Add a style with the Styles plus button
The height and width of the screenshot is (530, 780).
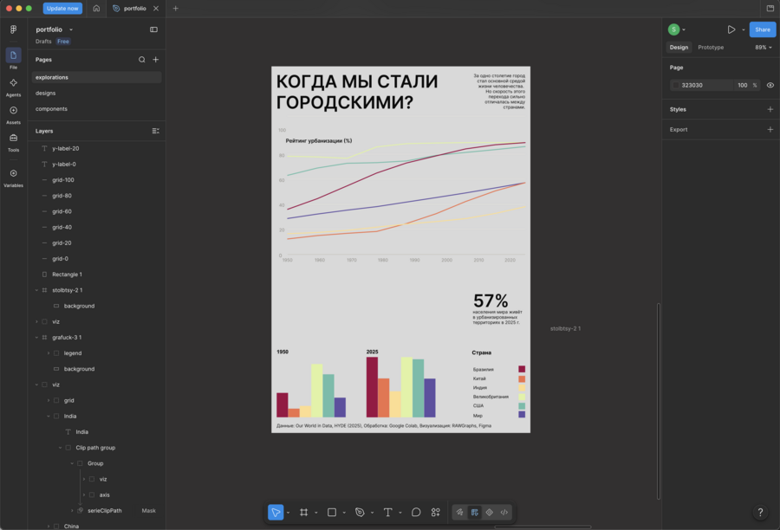click(x=770, y=109)
